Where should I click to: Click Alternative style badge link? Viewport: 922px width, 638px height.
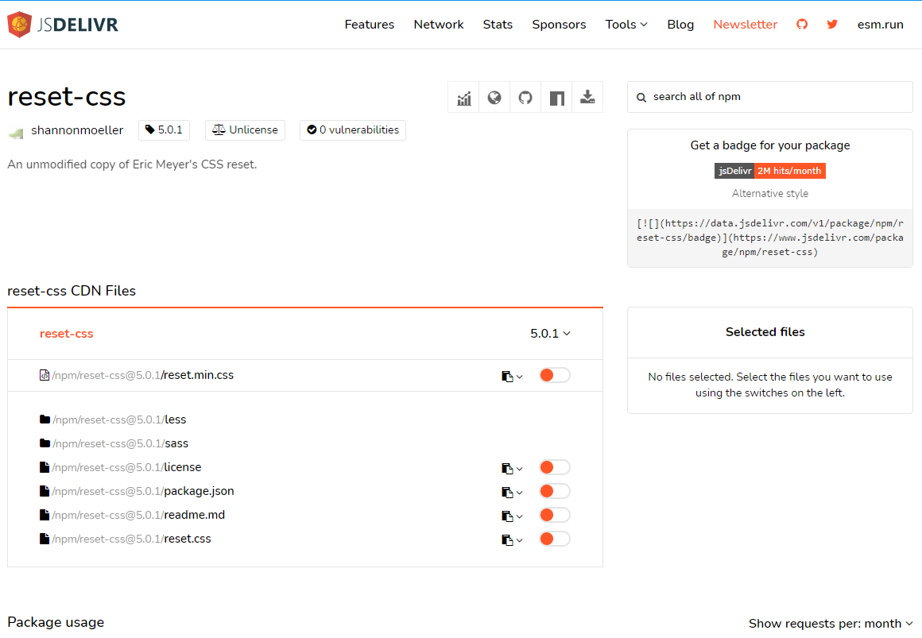(x=770, y=193)
